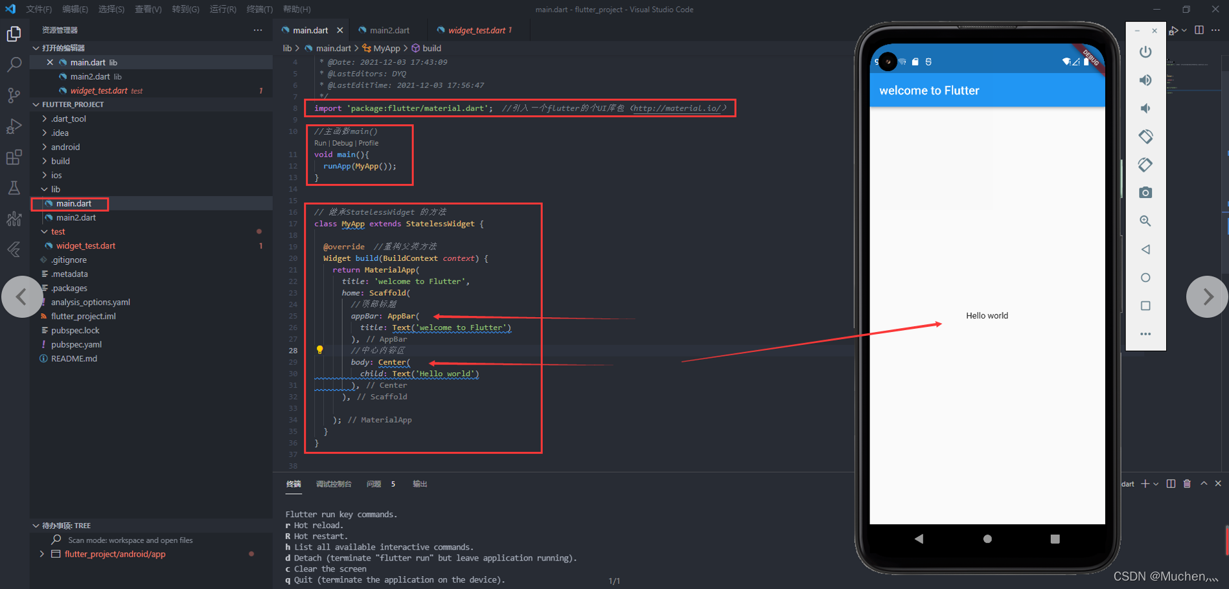Image resolution: width=1229 pixels, height=589 pixels.
Task: Split the editor with the layout icon
Action: coord(1199,30)
